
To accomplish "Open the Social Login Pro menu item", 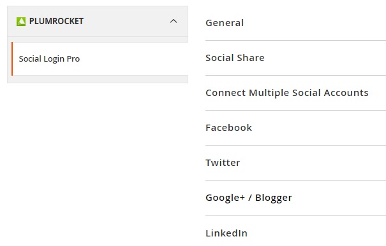I will 49,59.
